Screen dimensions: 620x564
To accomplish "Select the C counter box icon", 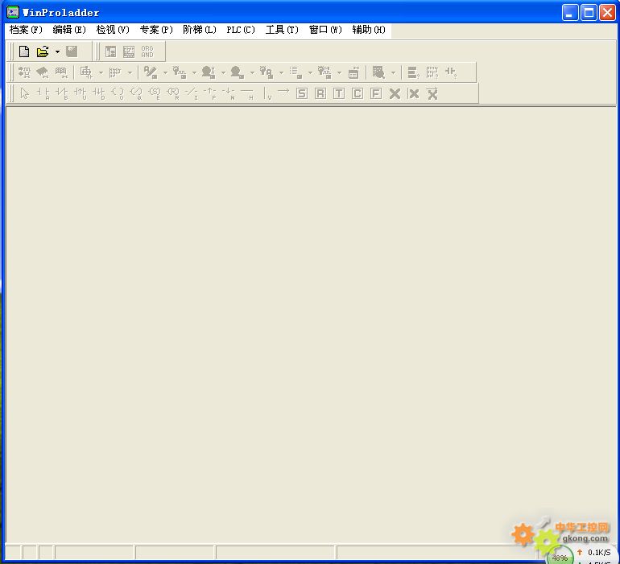I will pos(357,93).
